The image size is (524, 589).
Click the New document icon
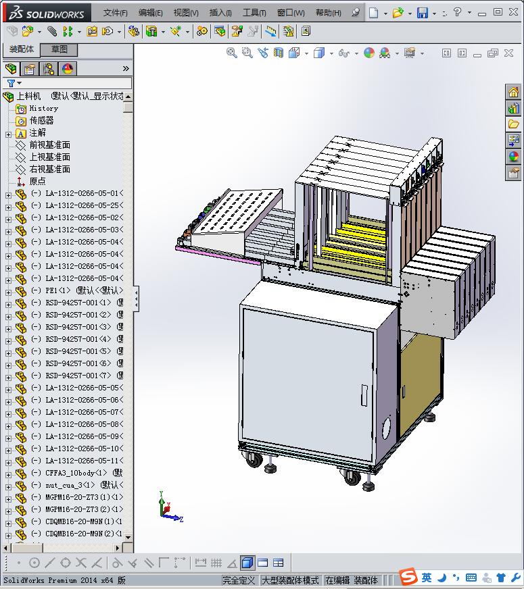pyautogui.click(x=373, y=13)
